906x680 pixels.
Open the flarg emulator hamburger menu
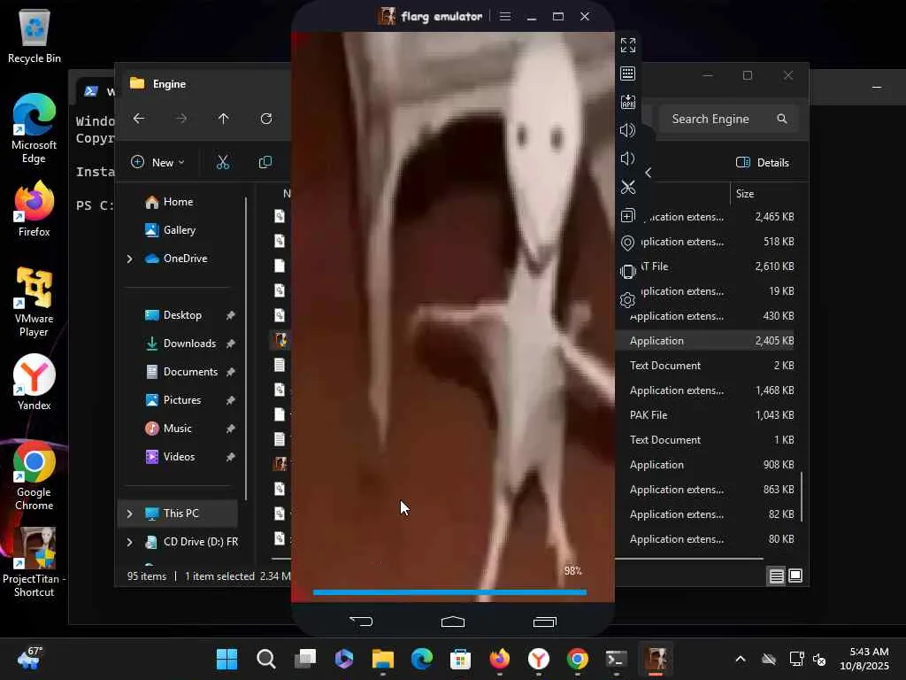tap(505, 16)
